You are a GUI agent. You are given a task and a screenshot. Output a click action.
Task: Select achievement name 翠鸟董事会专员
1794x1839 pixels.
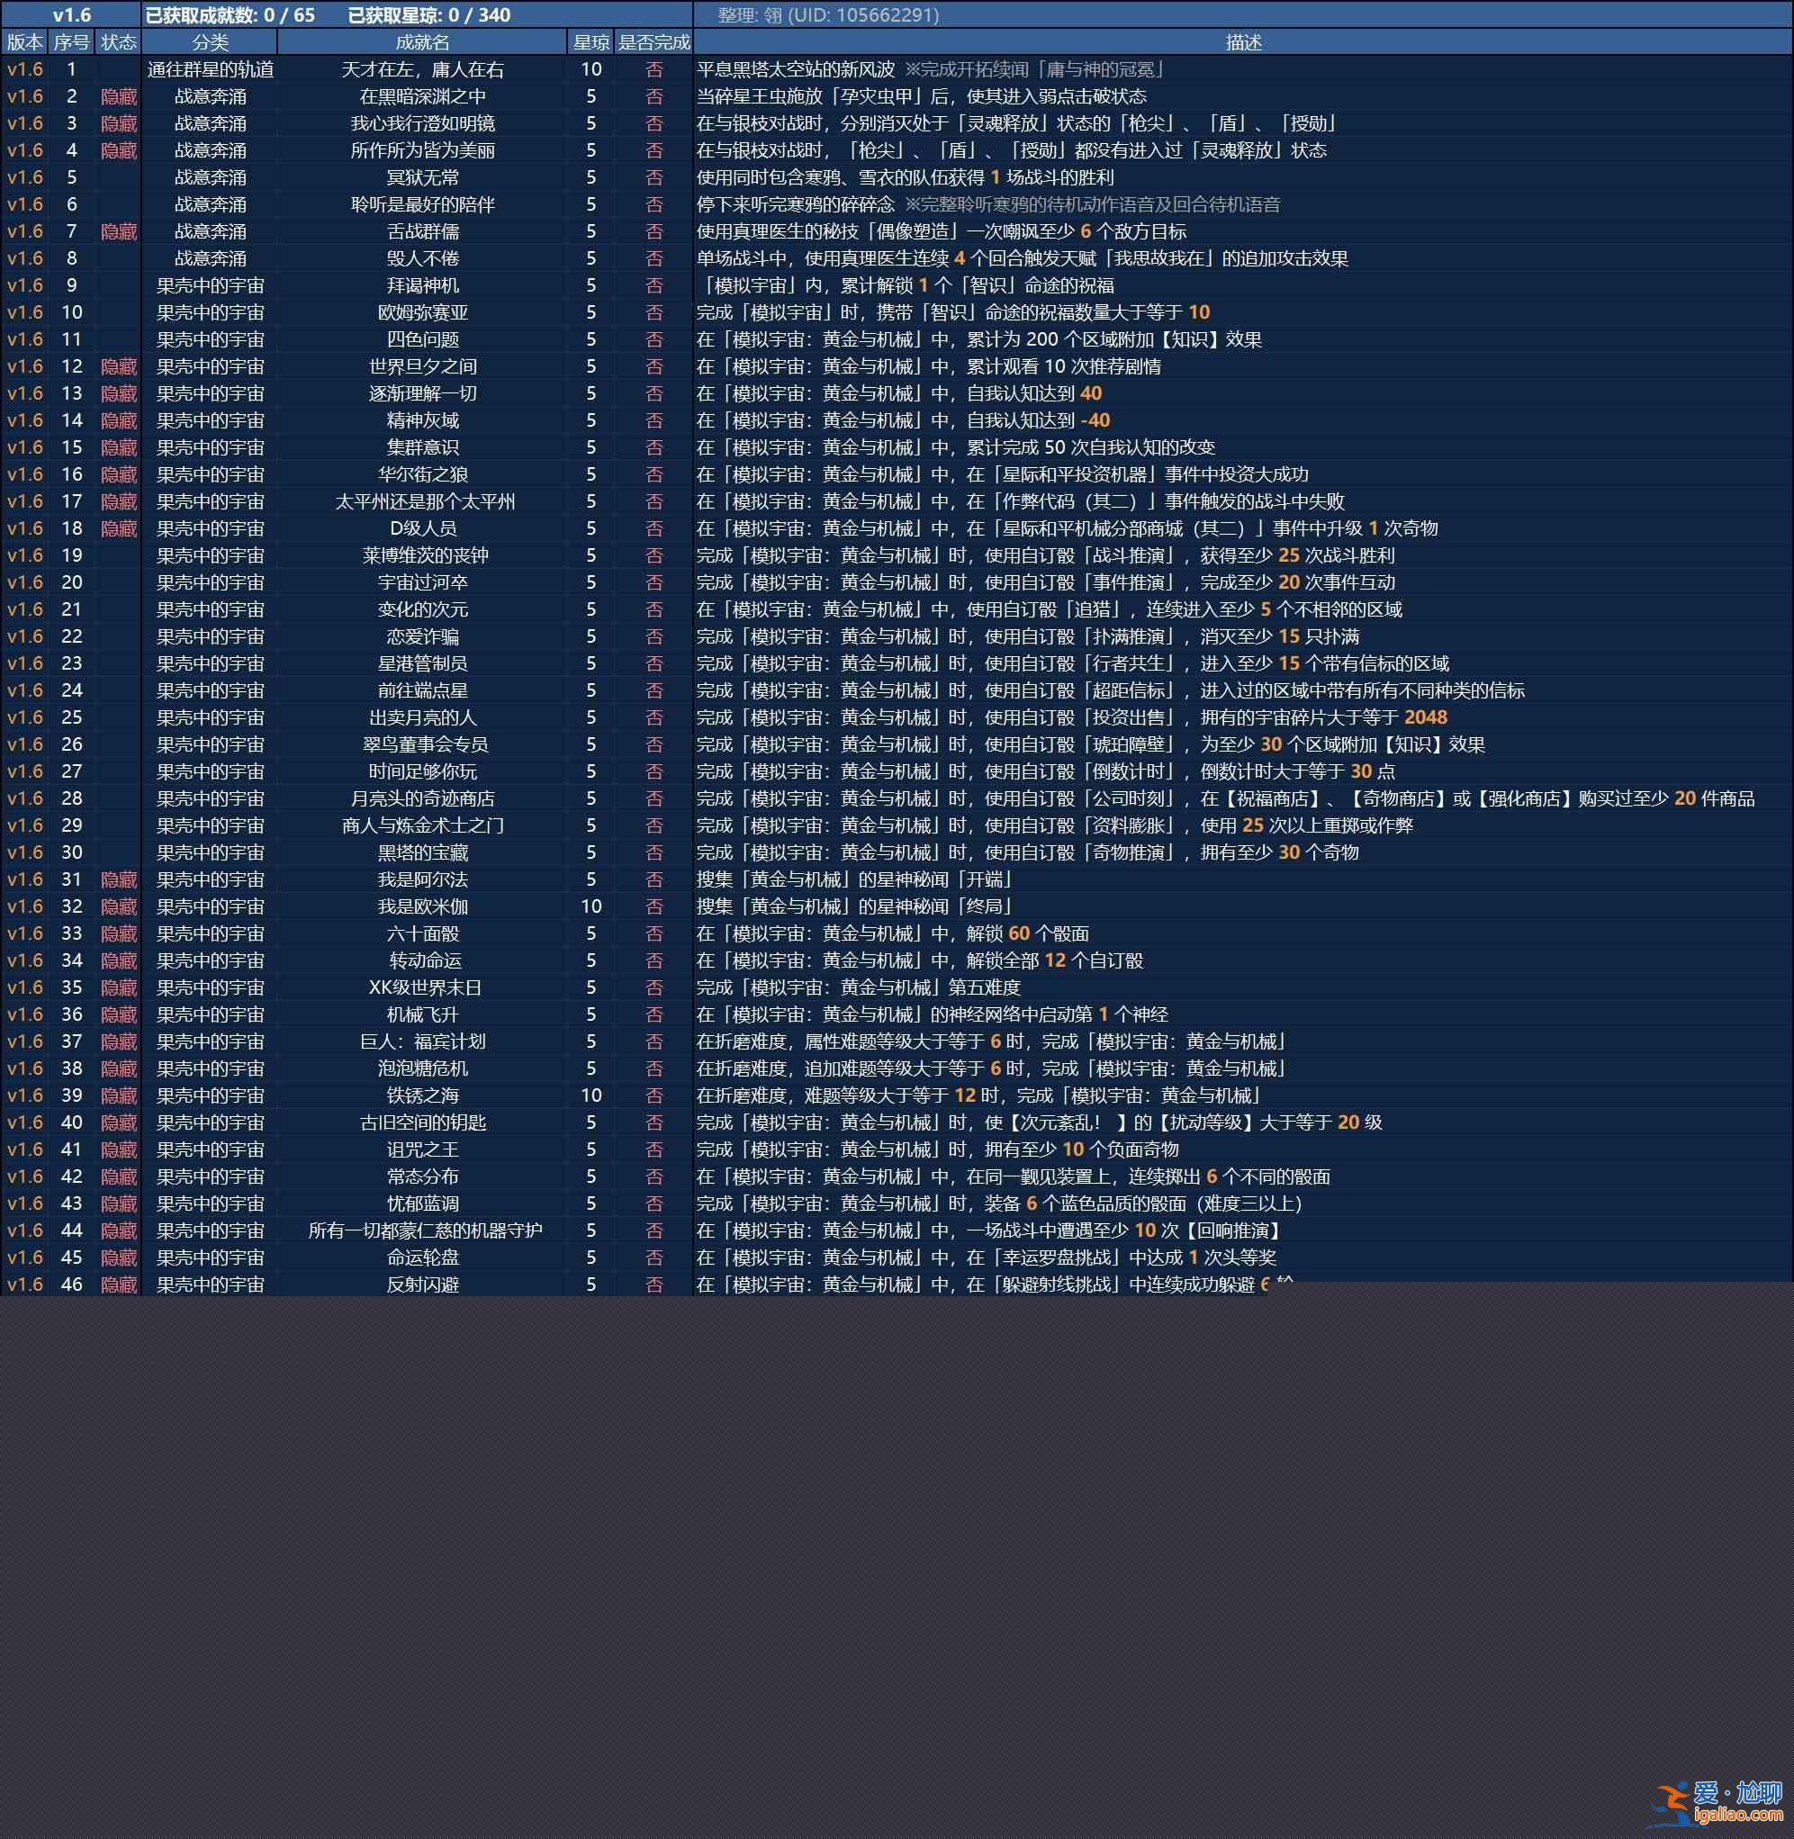click(425, 744)
